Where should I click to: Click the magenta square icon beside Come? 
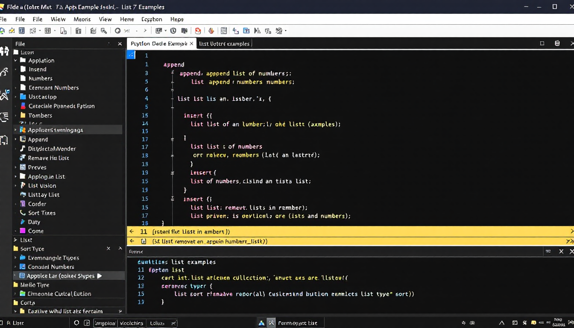23,231
